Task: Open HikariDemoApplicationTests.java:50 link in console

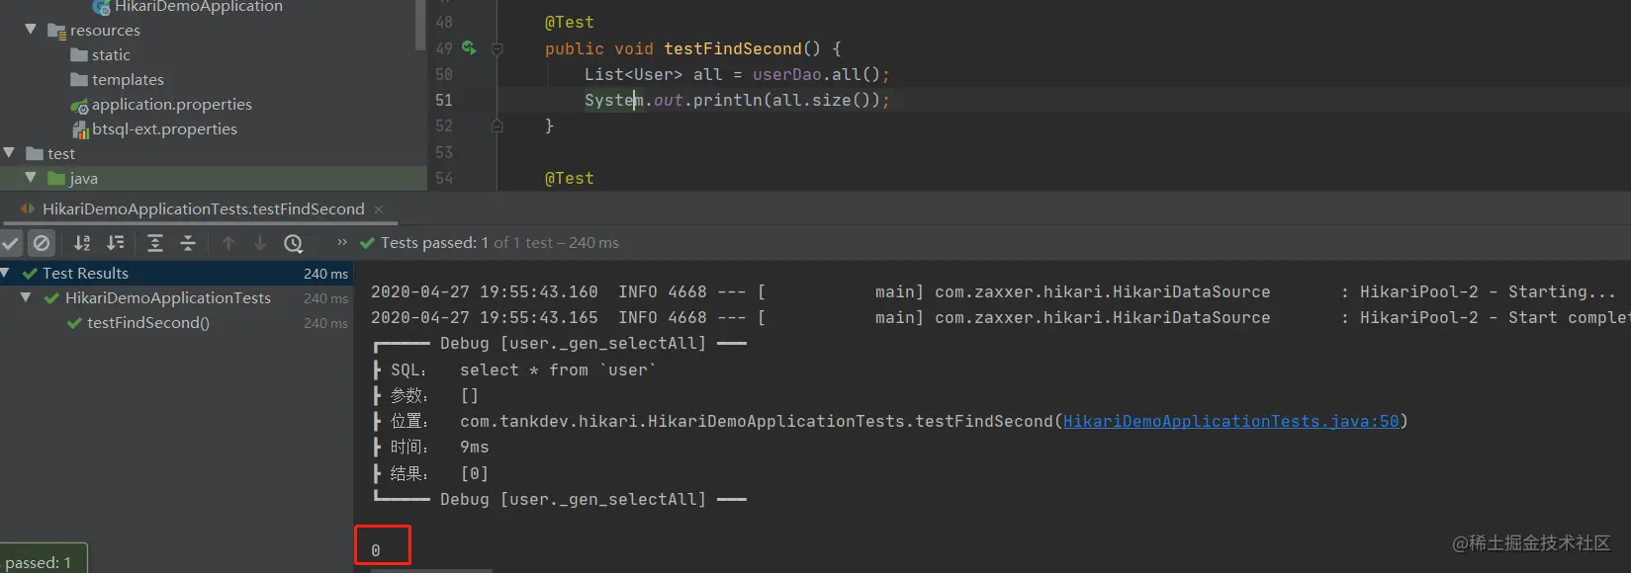Action: [1230, 421]
